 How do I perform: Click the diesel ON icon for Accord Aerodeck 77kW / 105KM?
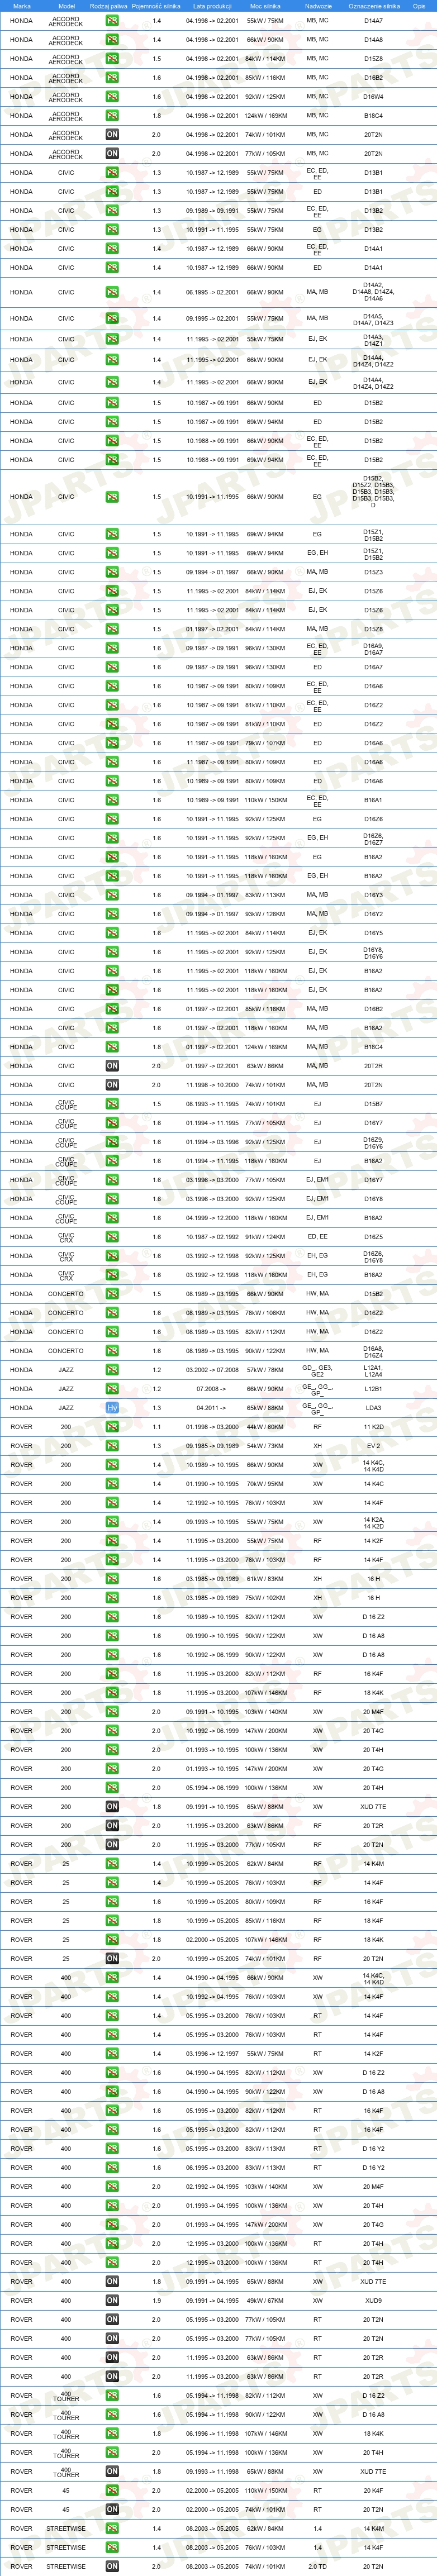coord(112,154)
